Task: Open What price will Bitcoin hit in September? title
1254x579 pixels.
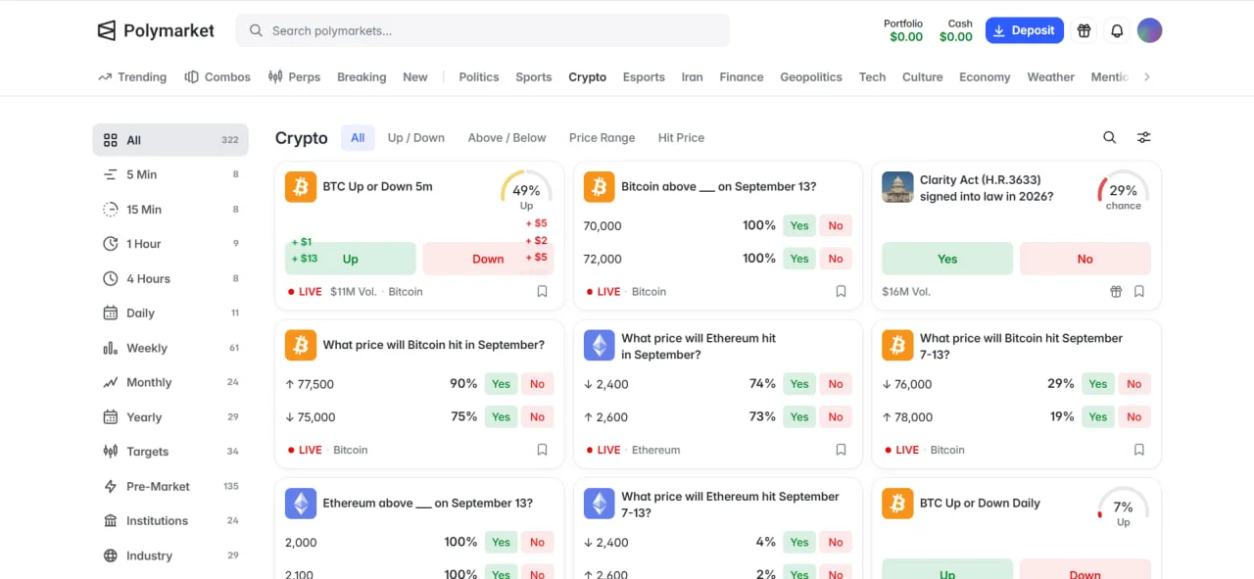Action: tap(434, 345)
